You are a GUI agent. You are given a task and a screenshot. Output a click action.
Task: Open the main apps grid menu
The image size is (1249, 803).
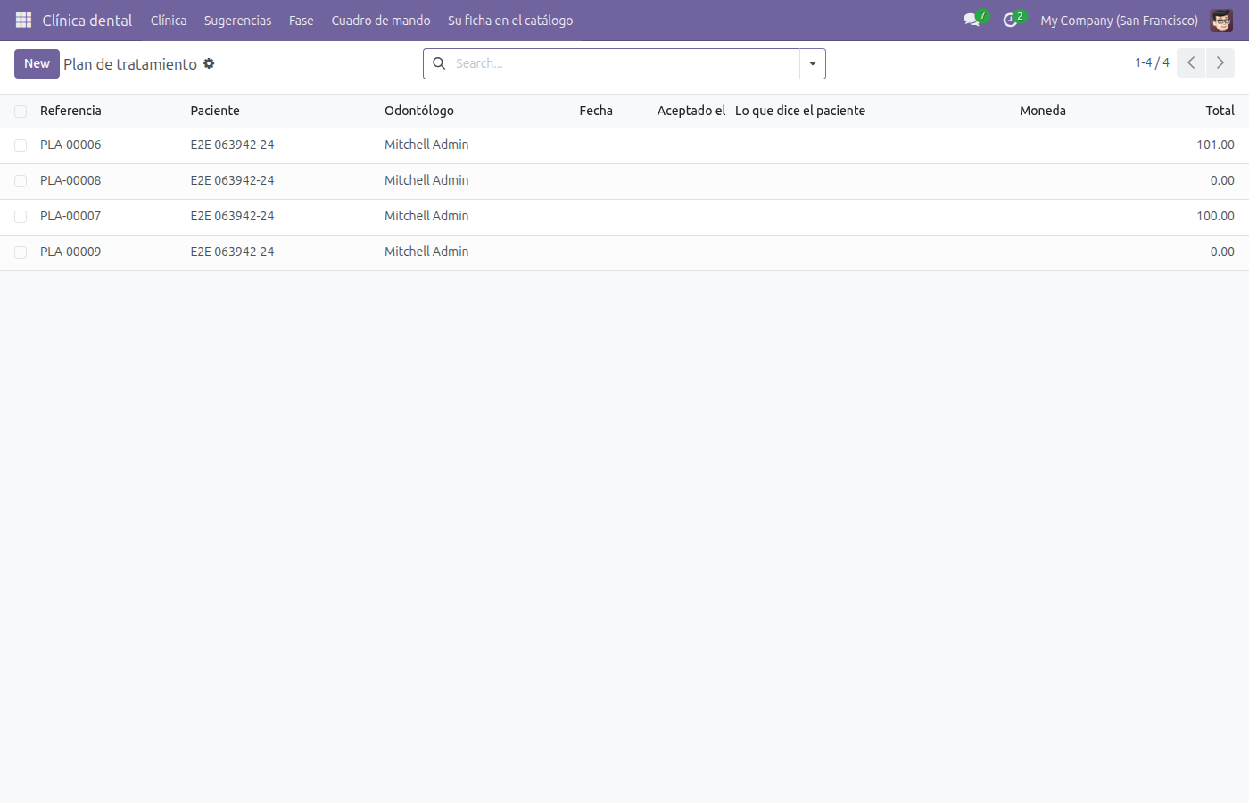tap(23, 20)
